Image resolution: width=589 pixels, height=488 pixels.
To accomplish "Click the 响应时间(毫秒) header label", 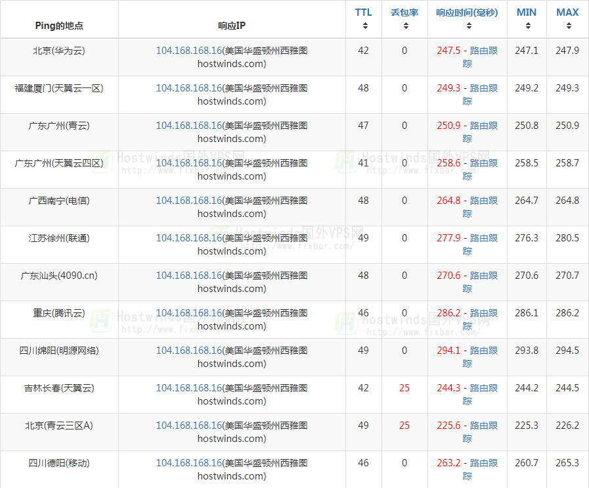I will click(467, 12).
